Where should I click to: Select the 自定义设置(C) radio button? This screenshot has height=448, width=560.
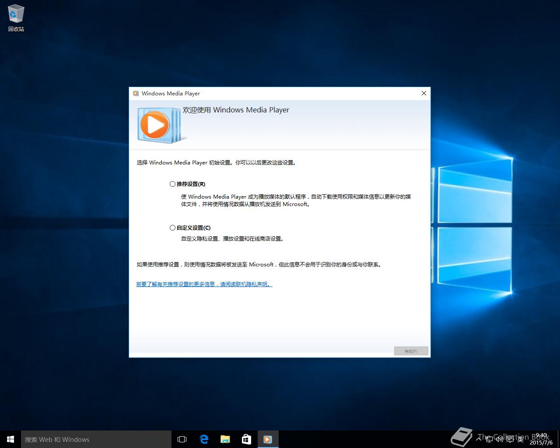tap(172, 228)
